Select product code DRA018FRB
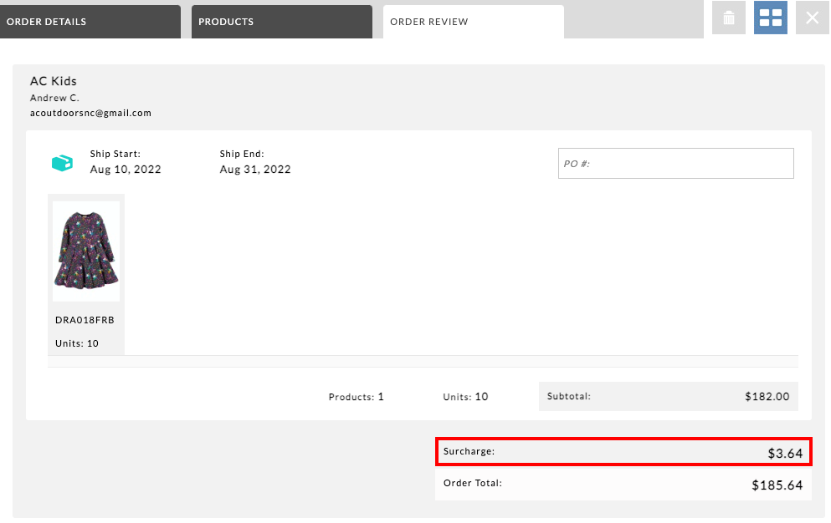 85,320
